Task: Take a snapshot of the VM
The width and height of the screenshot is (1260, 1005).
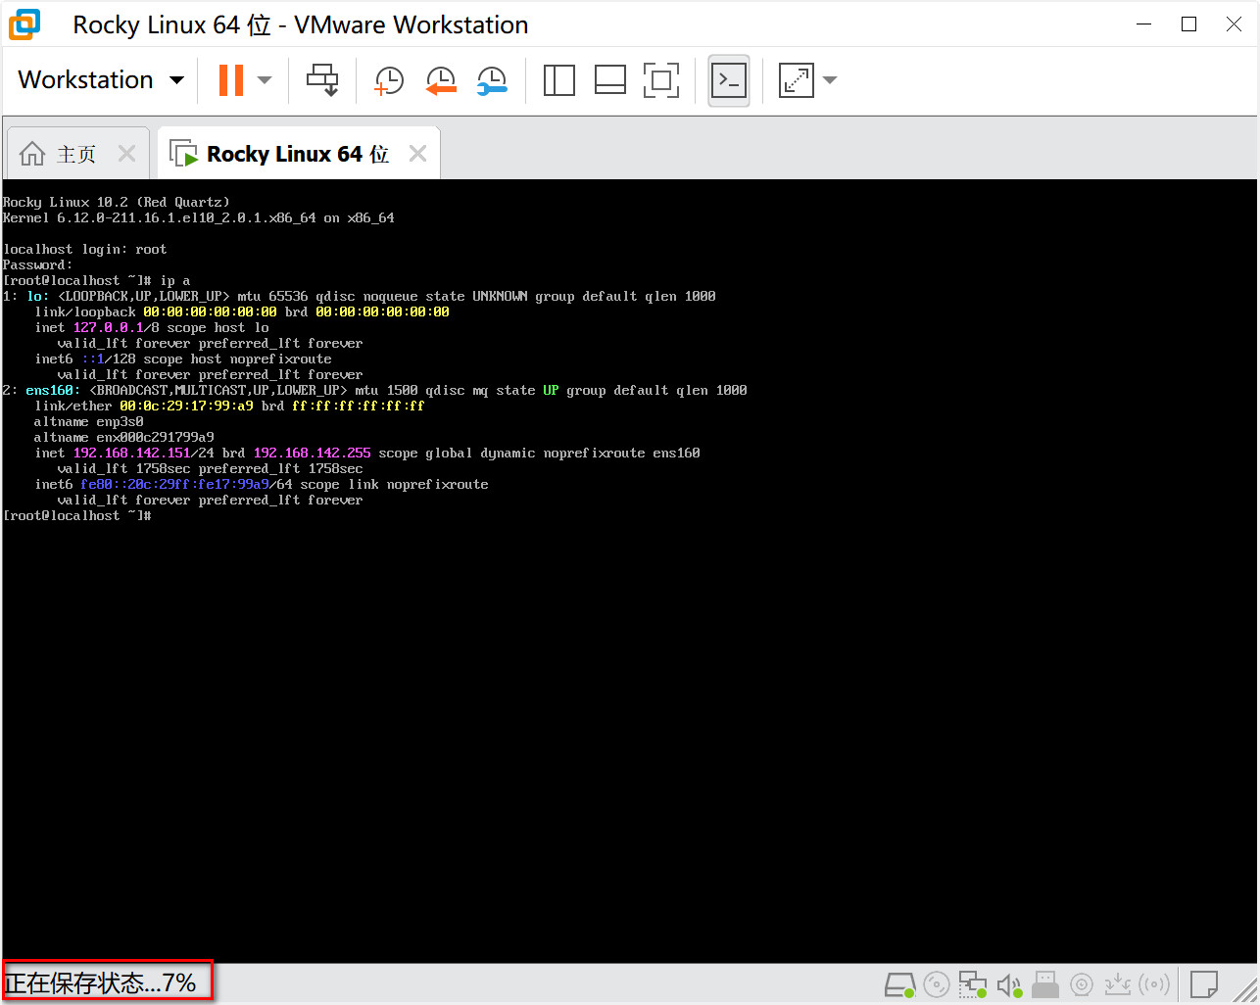Action: click(389, 80)
